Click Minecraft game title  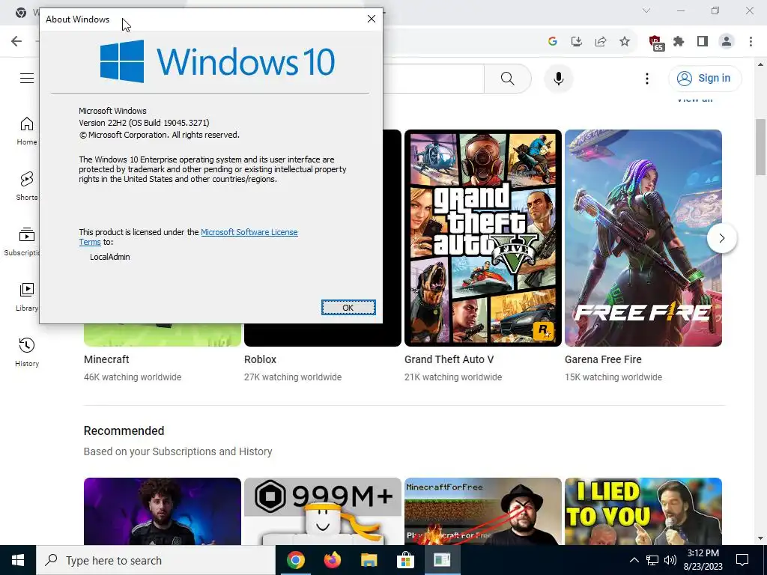[106, 359]
